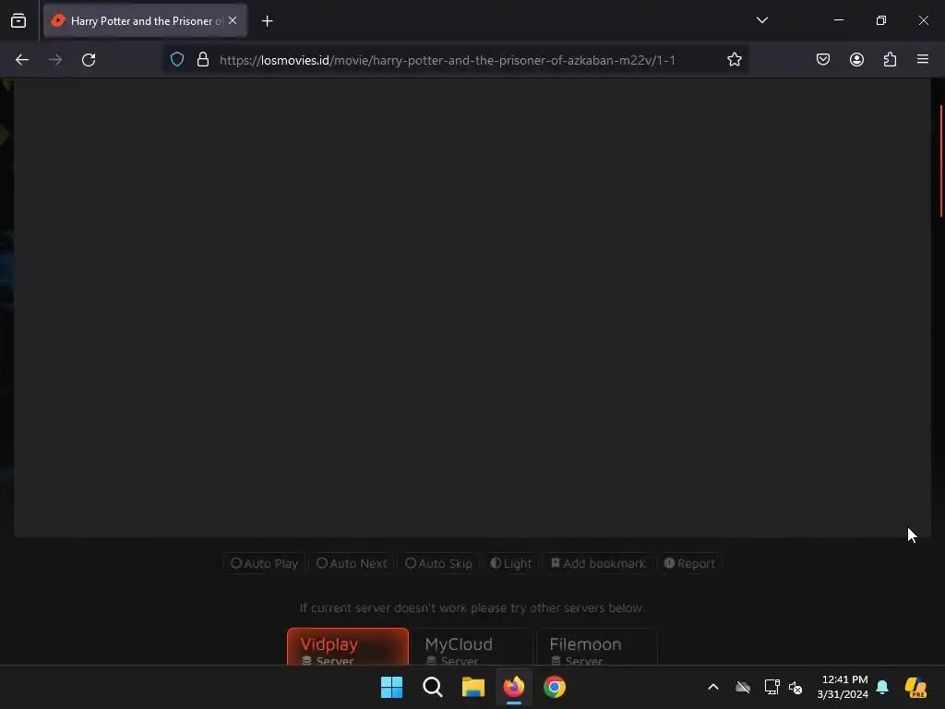
Task: Open network status tray icon
Action: pos(772,687)
